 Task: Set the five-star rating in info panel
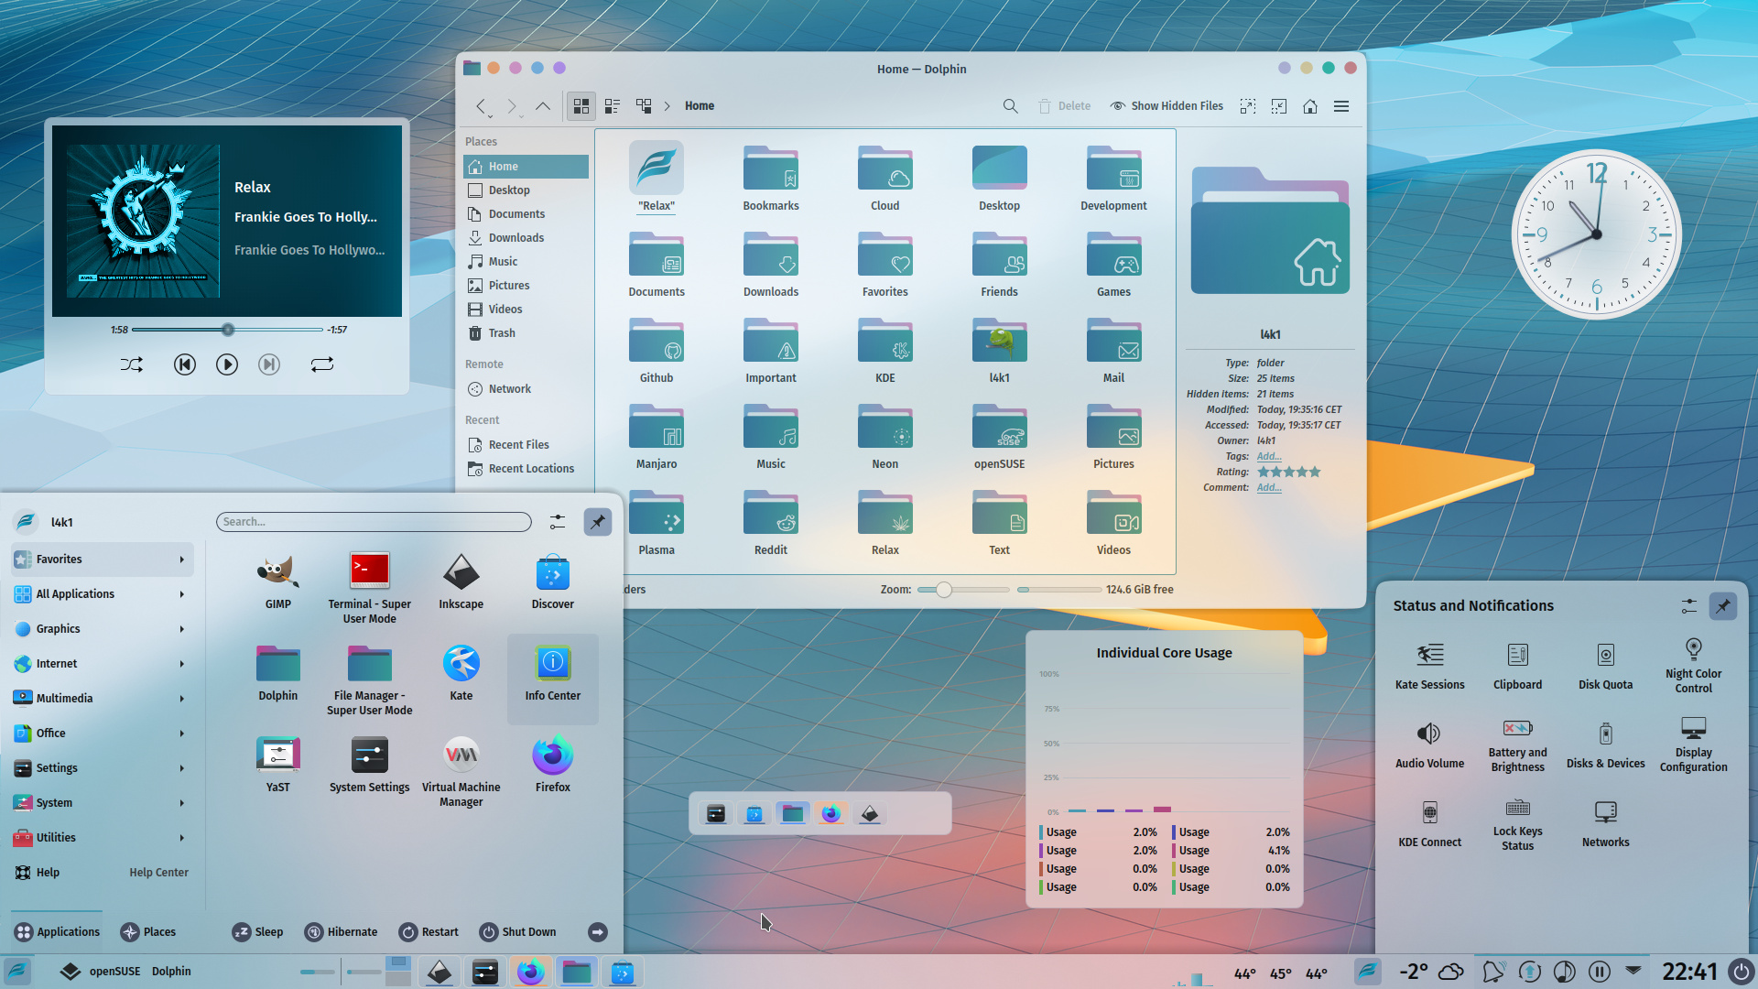(x=1288, y=472)
